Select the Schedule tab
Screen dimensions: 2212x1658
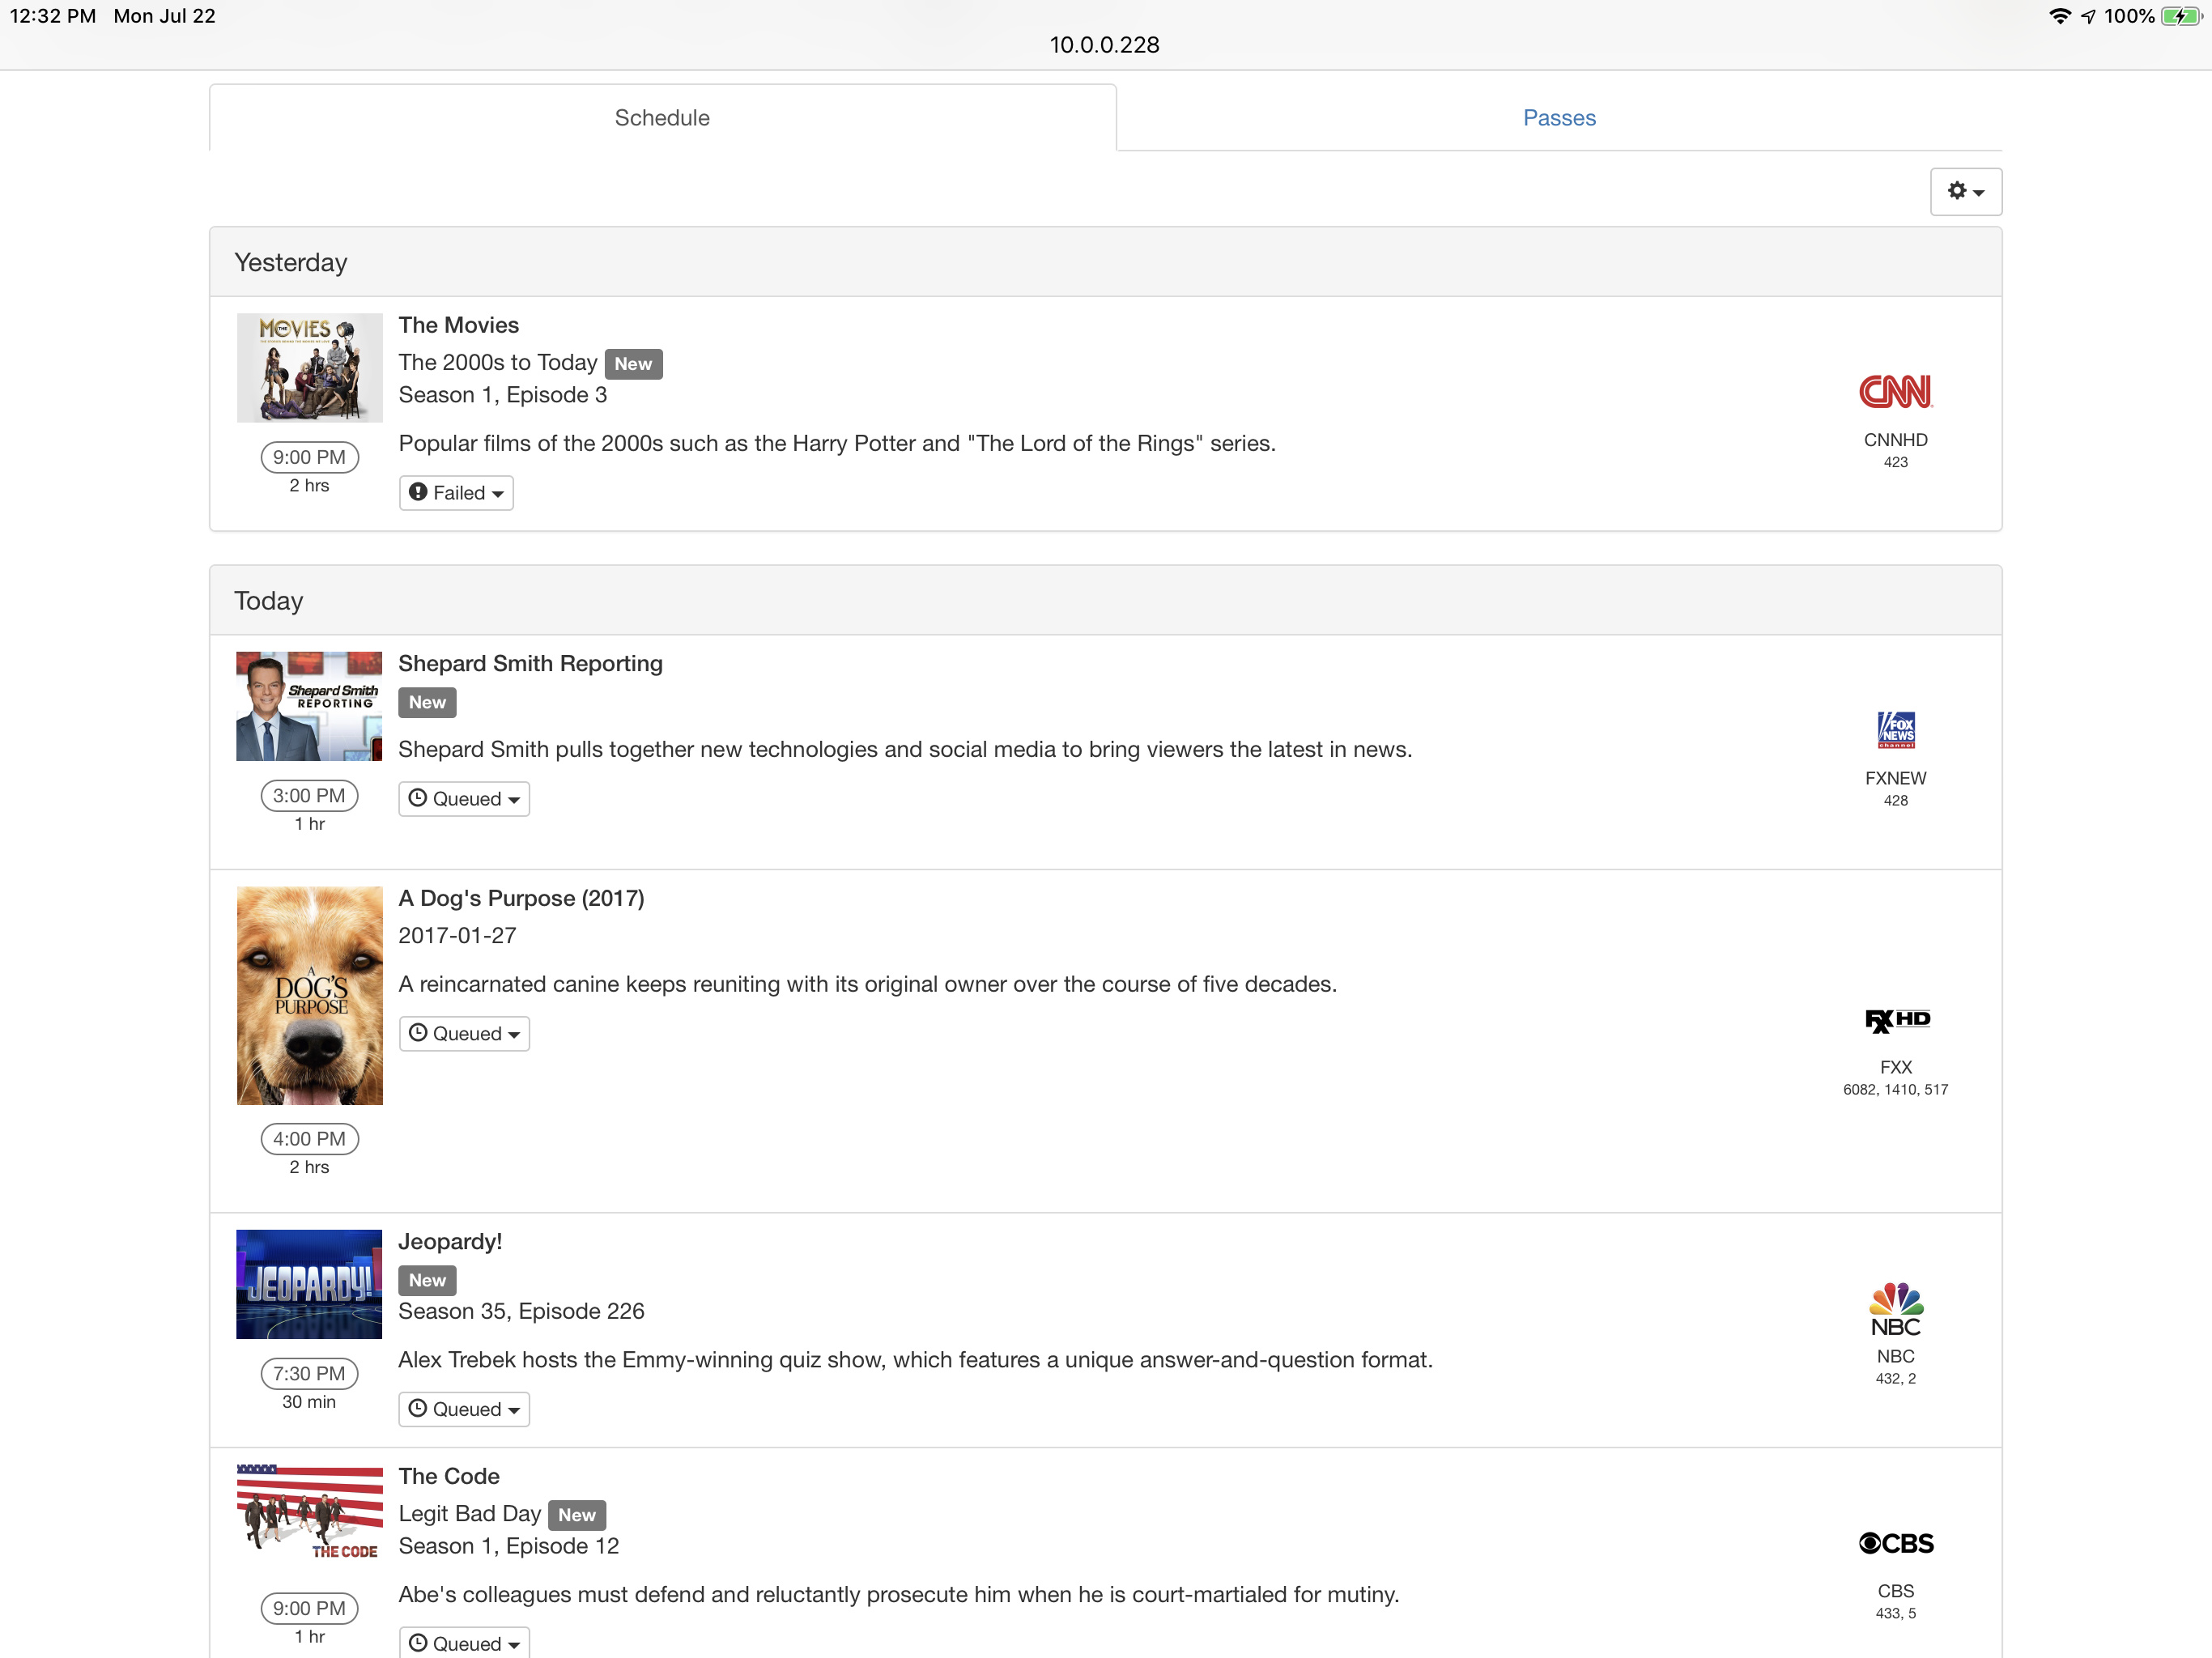pyautogui.click(x=662, y=118)
